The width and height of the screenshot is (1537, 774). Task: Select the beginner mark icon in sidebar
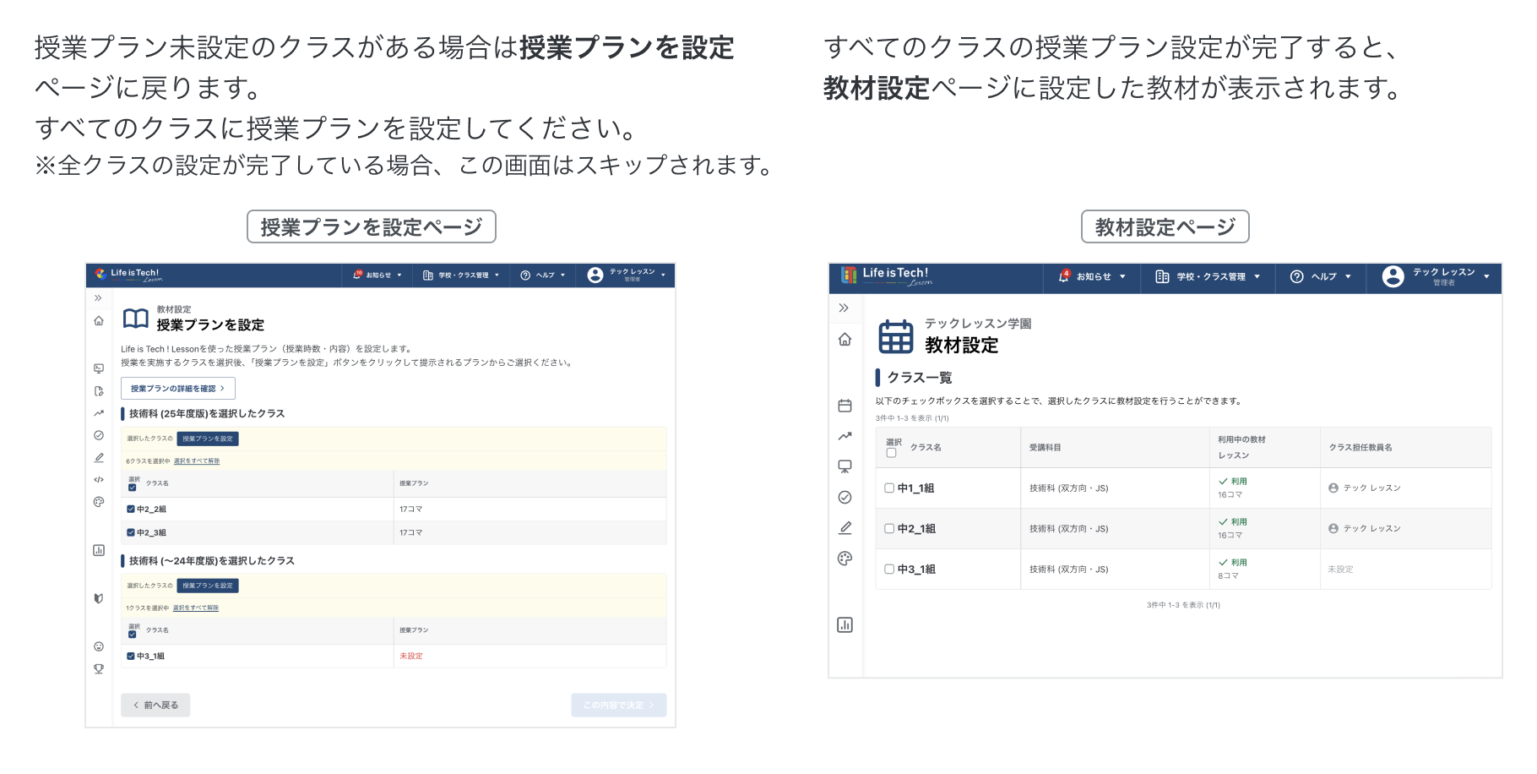click(99, 598)
